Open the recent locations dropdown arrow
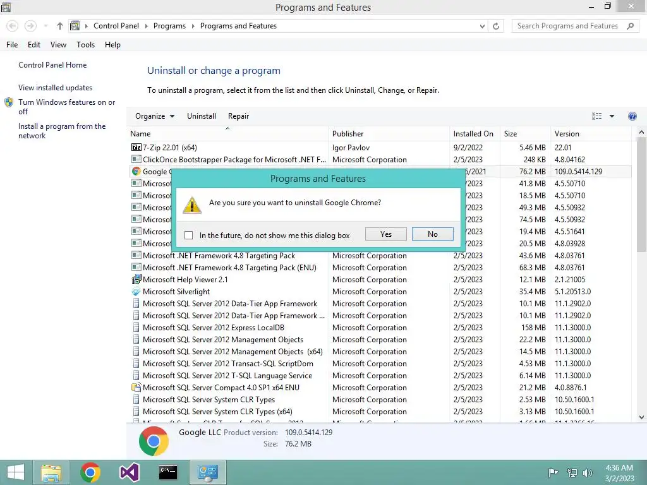The height and width of the screenshot is (485, 647). (45, 26)
